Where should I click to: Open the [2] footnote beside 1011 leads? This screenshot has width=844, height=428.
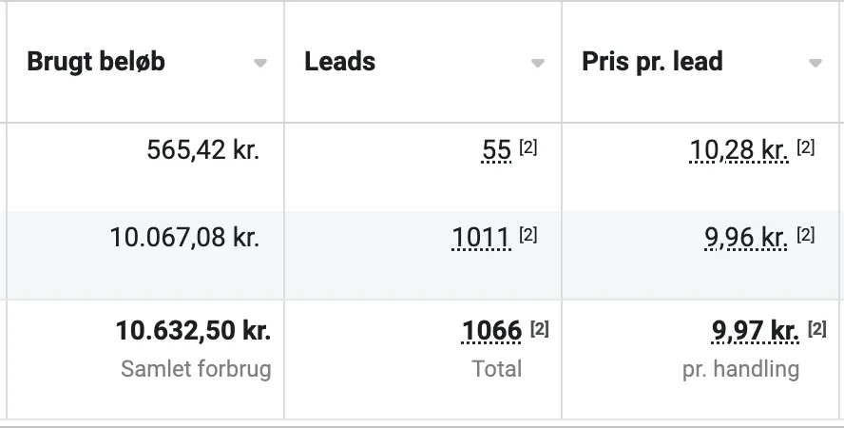click(x=528, y=235)
